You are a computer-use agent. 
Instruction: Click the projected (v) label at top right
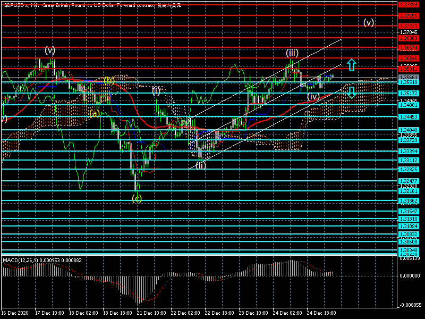coord(369,23)
